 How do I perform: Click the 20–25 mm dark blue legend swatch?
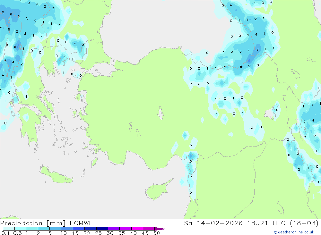click(91, 229)
